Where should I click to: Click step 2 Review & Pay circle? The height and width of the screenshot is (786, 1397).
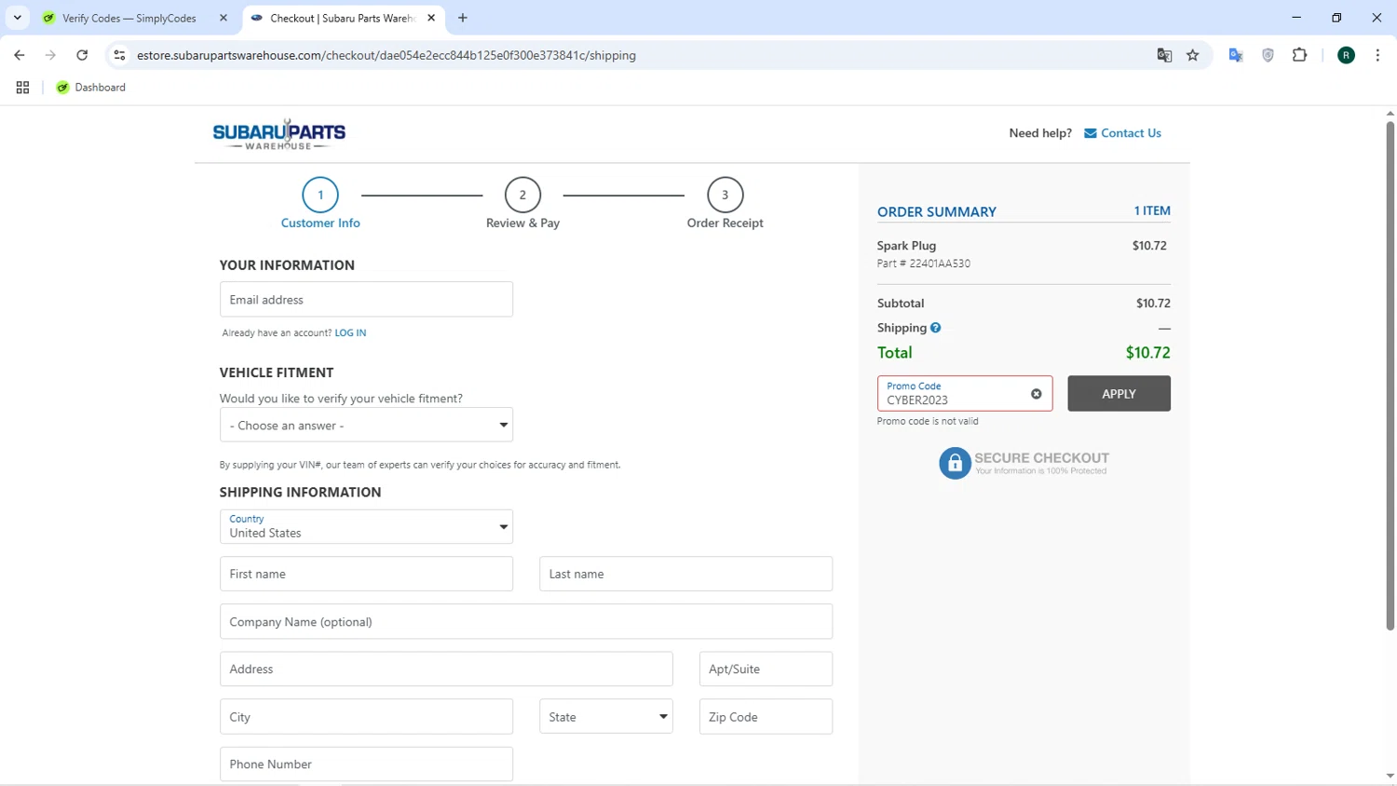[x=522, y=195]
